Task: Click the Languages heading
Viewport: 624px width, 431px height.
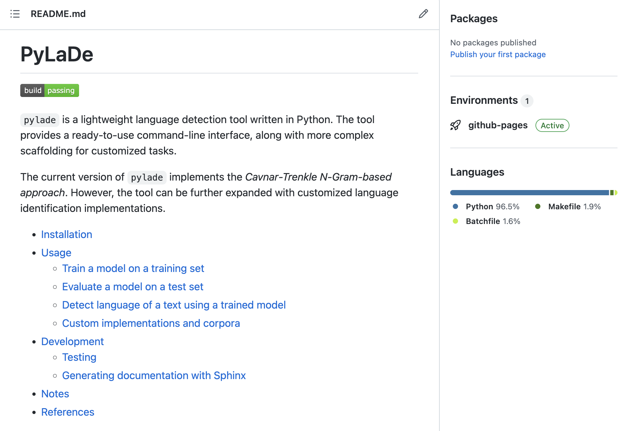Action: (477, 172)
